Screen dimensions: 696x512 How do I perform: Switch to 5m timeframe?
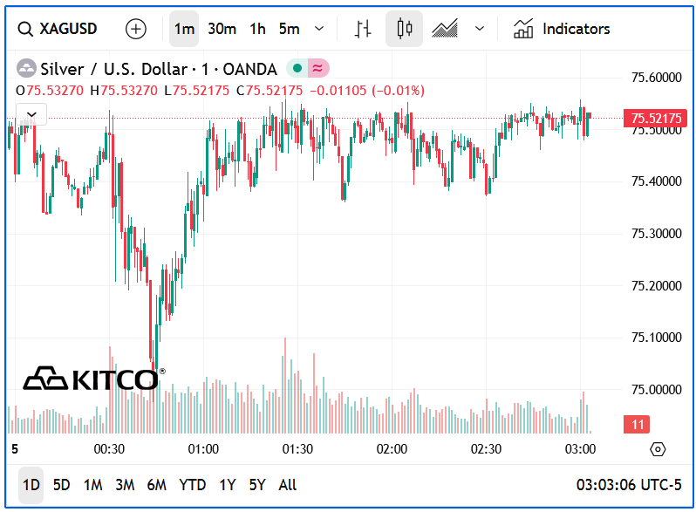(x=290, y=29)
